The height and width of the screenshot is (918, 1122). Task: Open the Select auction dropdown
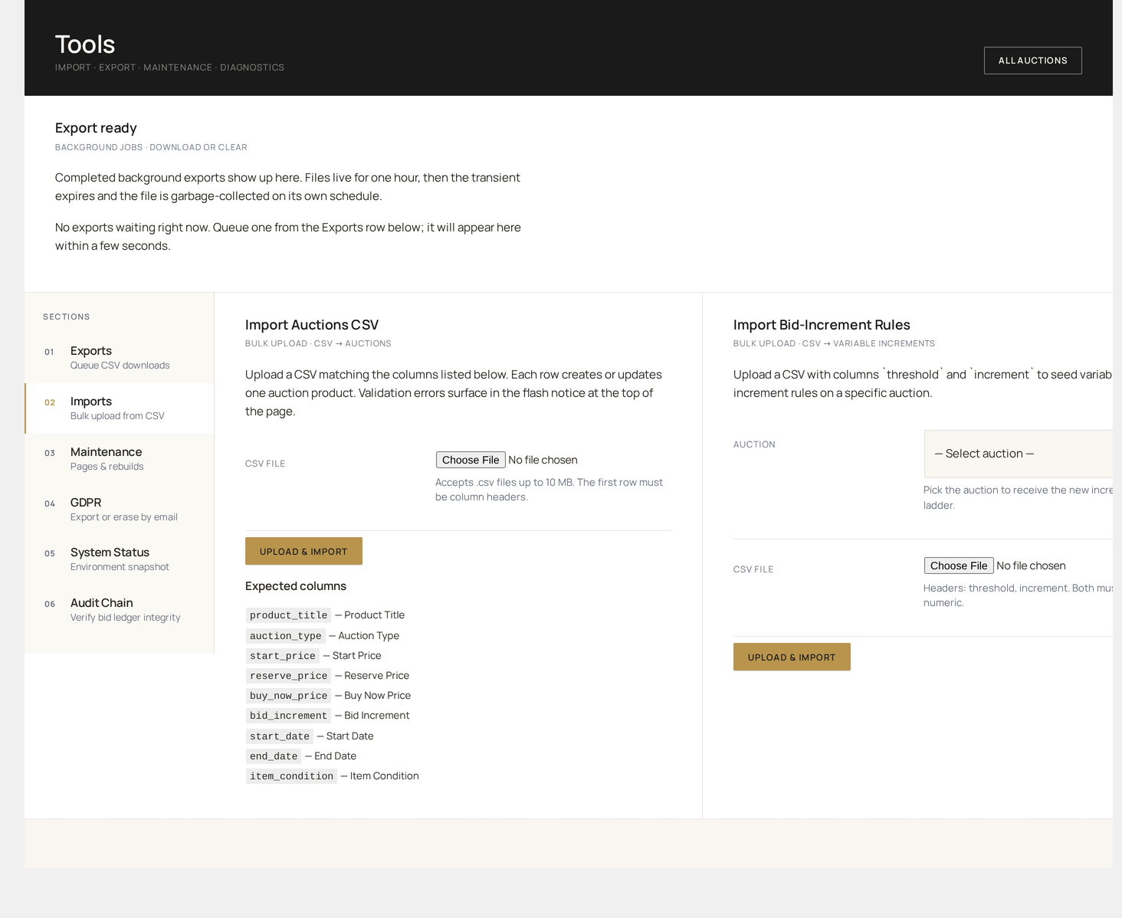click(1019, 454)
